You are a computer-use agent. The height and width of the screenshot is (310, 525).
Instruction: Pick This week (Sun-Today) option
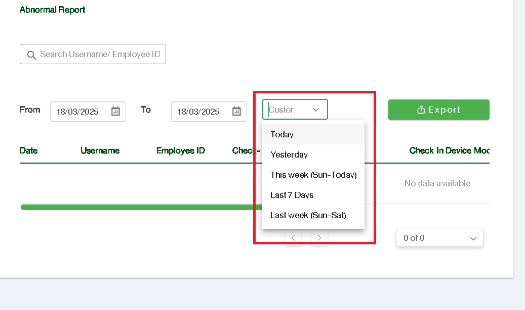(x=313, y=175)
